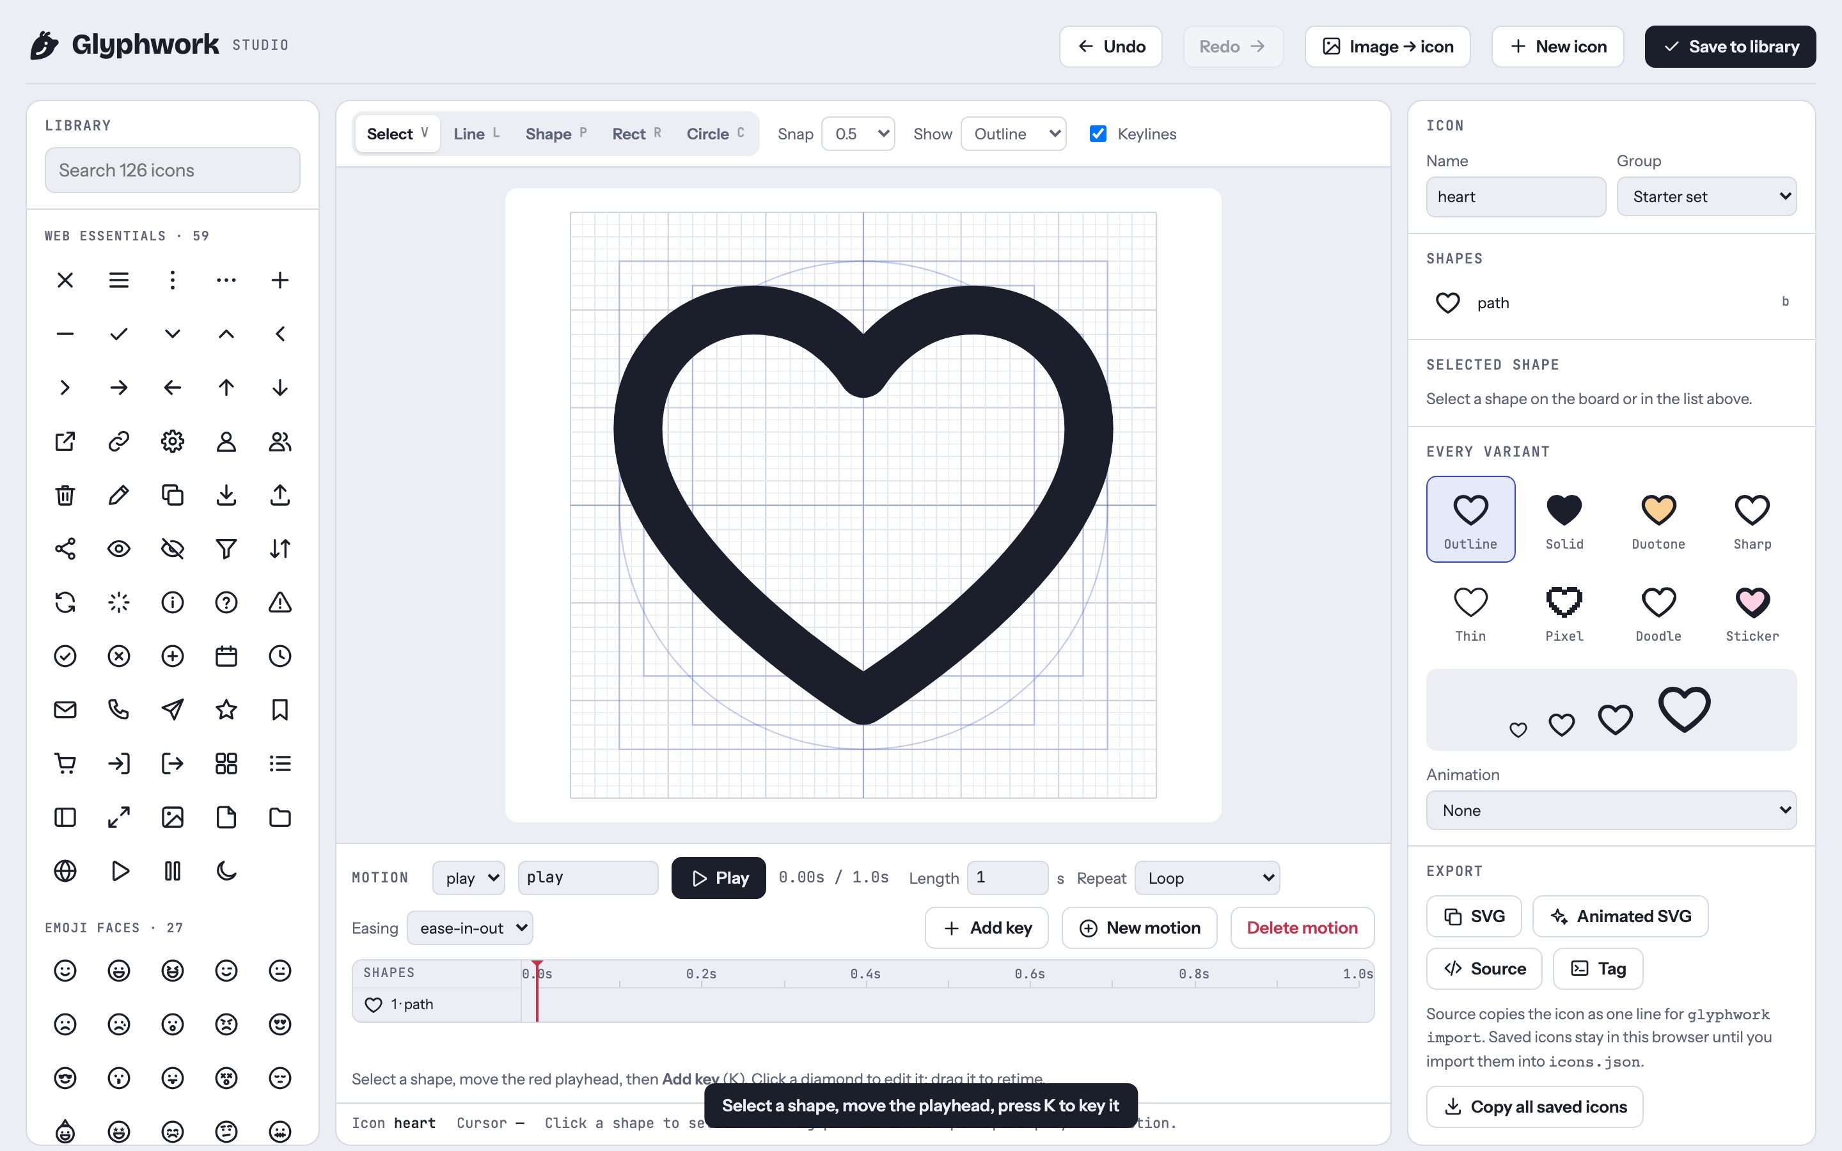Select the mail envelope library icon
The height and width of the screenshot is (1151, 1842).
tap(65, 710)
